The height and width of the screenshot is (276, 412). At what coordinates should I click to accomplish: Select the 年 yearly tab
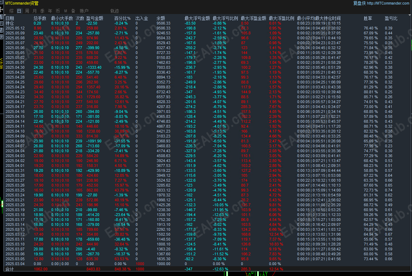click(x=50, y=11)
